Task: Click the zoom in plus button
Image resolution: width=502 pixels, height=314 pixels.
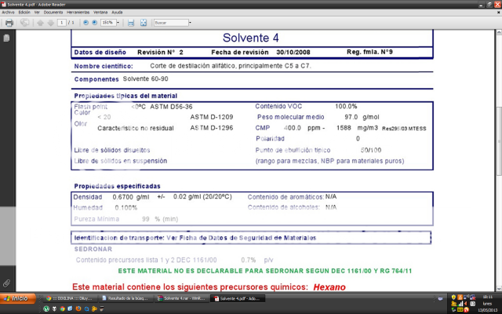Action: pyautogui.click(x=95, y=23)
